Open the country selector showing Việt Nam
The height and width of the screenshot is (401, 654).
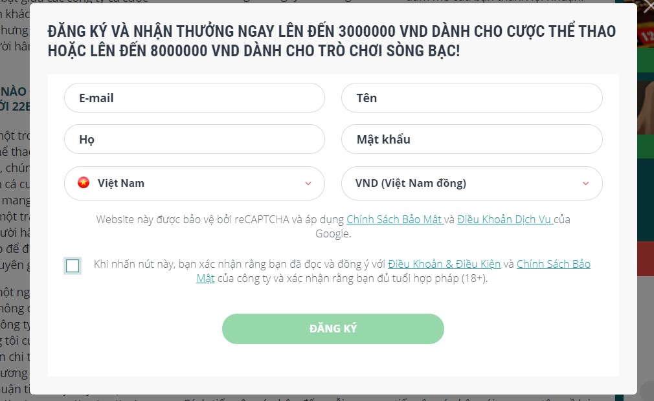coord(194,184)
